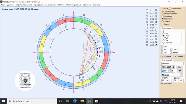Image resolution: width=186 pixels, height=104 pixels.
Task: Click the Chiron glyph on the chart wheel
Action: click(x=99, y=56)
